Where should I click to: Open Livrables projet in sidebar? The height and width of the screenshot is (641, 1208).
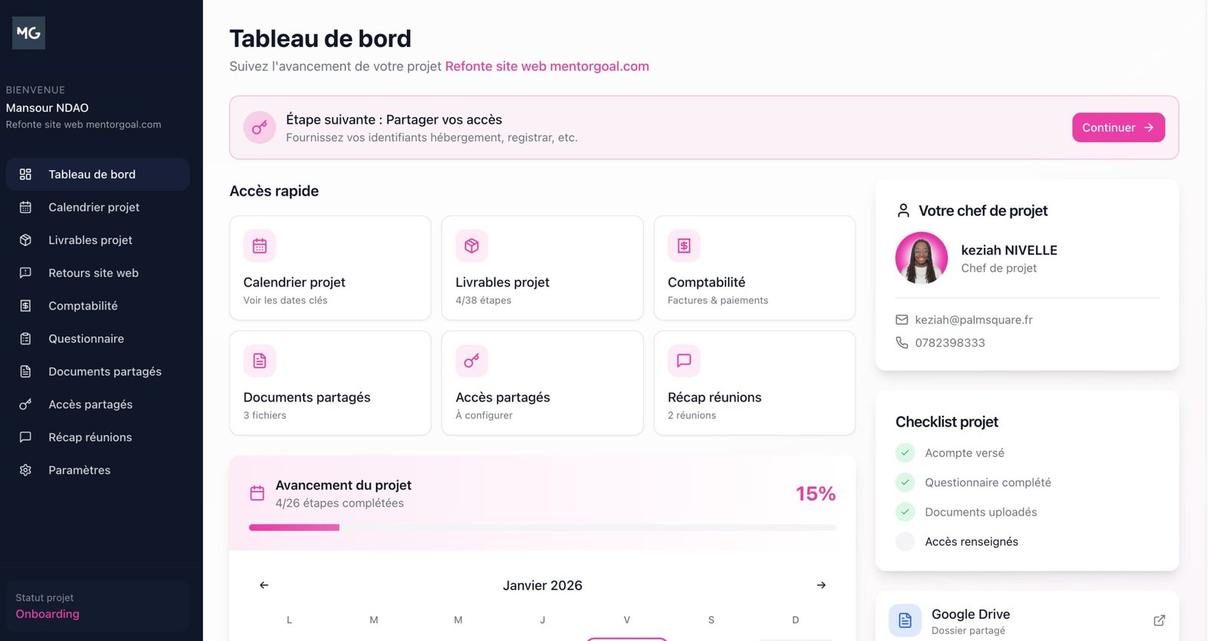[97, 240]
